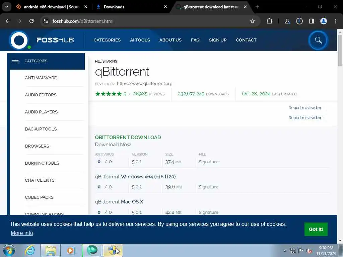Open AUDIO EDITORS category
The width and height of the screenshot is (343, 257).
tap(41, 95)
